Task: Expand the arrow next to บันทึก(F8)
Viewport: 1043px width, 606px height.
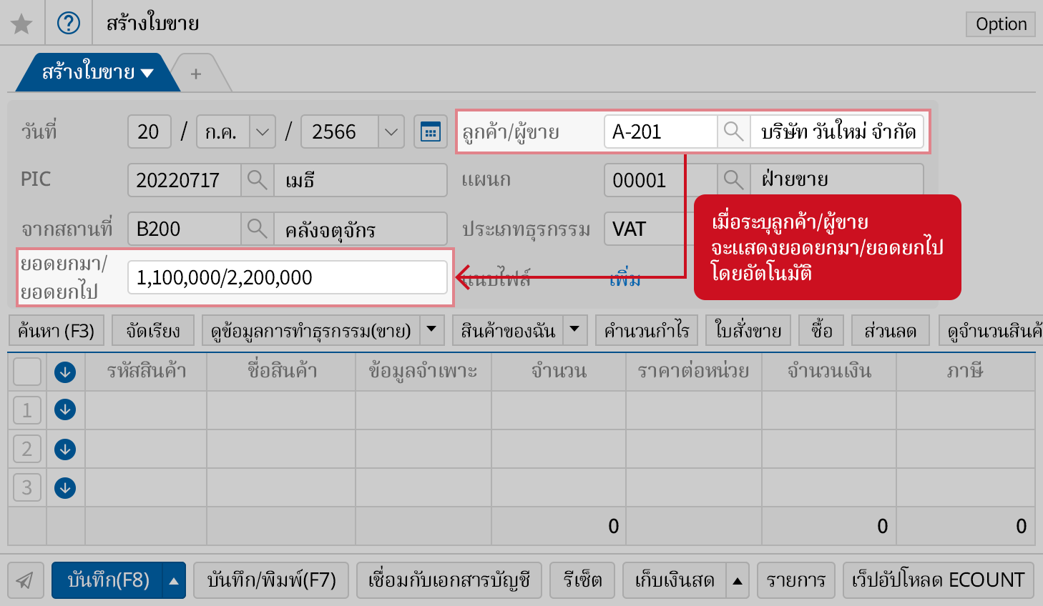Action: (174, 580)
